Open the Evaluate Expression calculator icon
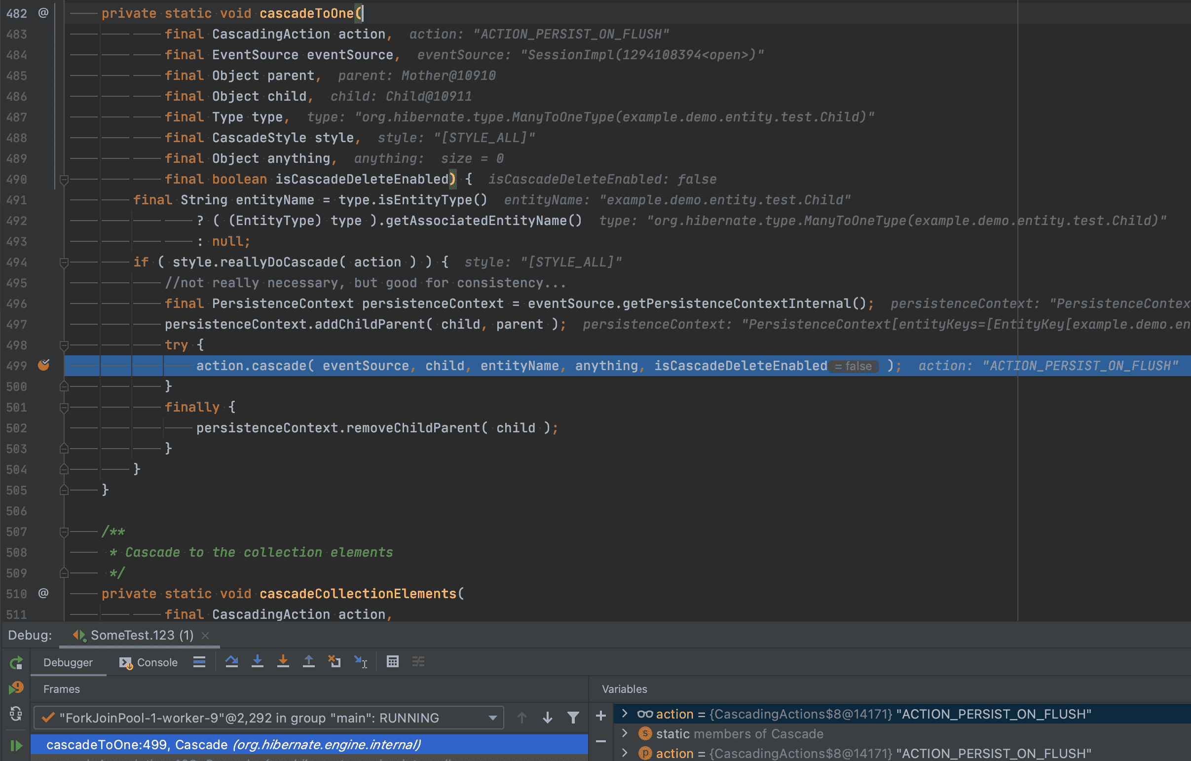 pyautogui.click(x=393, y=661)
